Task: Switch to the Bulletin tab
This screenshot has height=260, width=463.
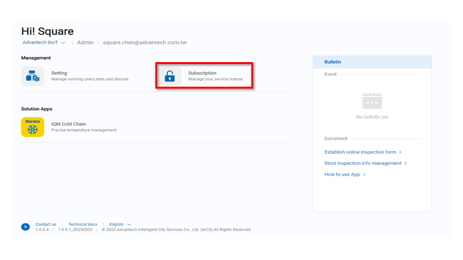Action: [x=333, y=62]
